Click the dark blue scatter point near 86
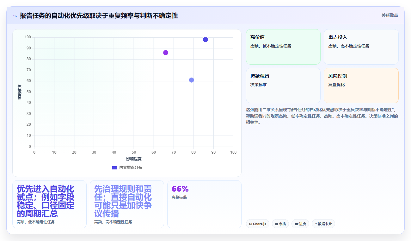The height and width of the screenshot is (241, 411). tap(205, 40)
